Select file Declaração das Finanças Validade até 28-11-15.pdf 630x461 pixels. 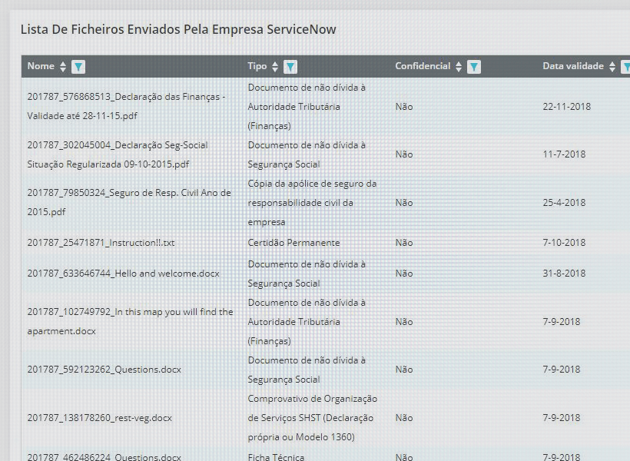point(126,107)
